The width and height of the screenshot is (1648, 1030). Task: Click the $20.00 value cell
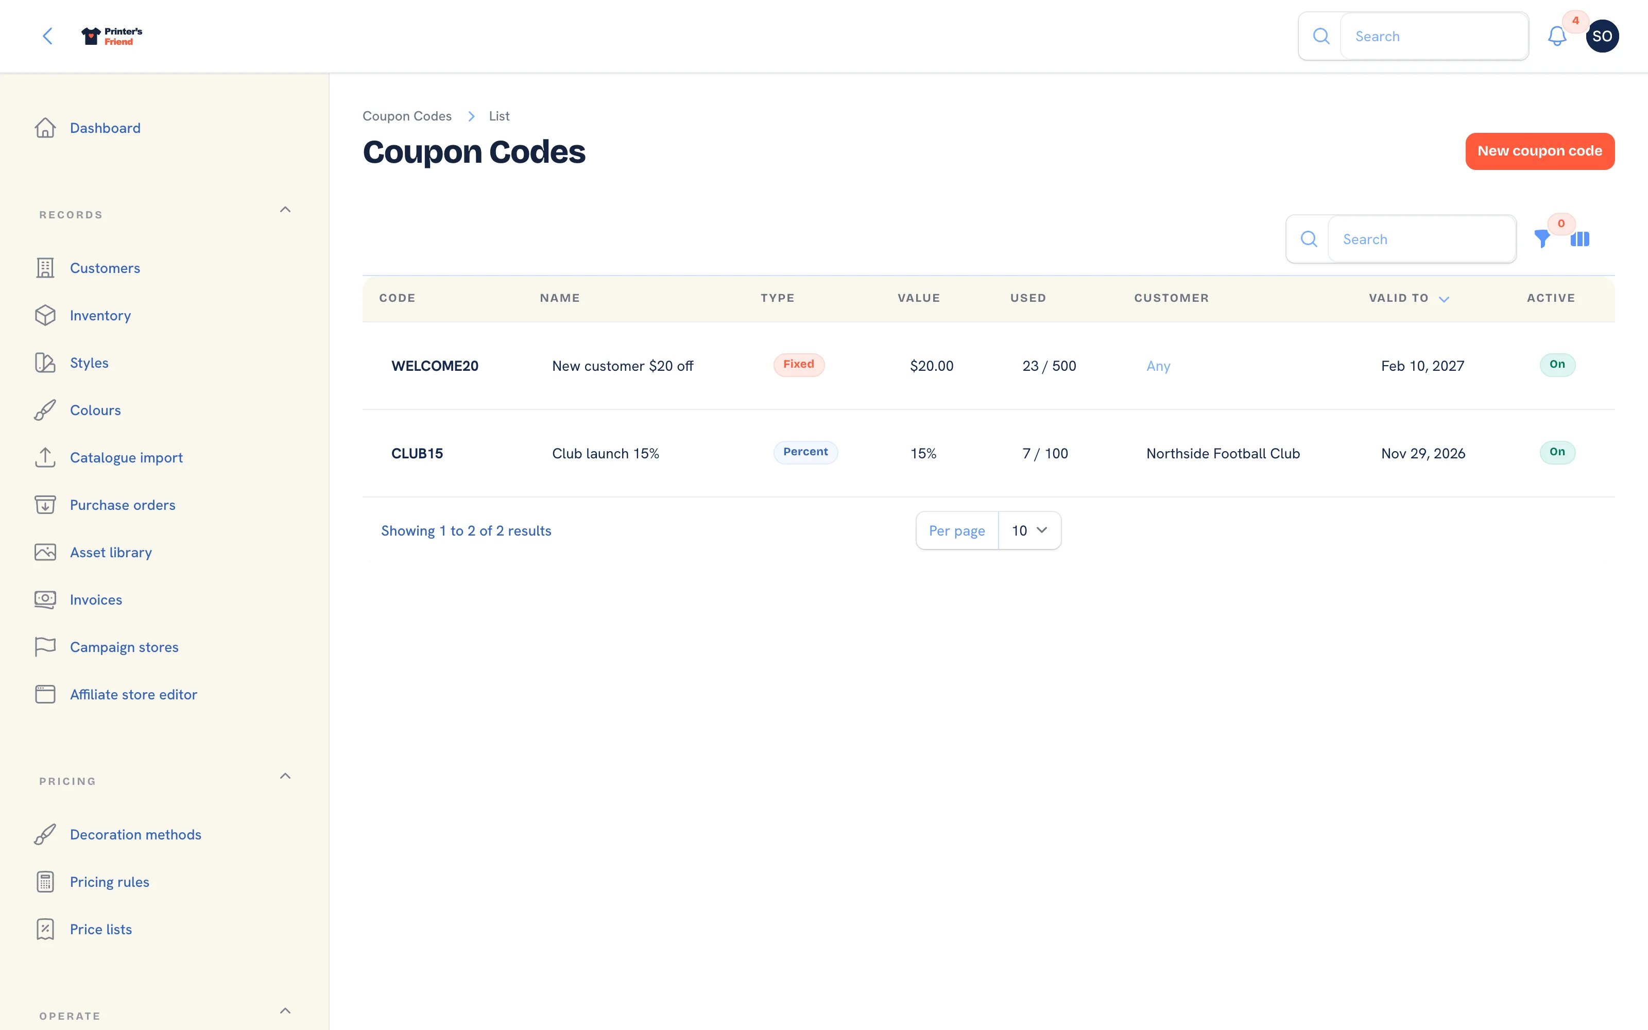(931, 366)
